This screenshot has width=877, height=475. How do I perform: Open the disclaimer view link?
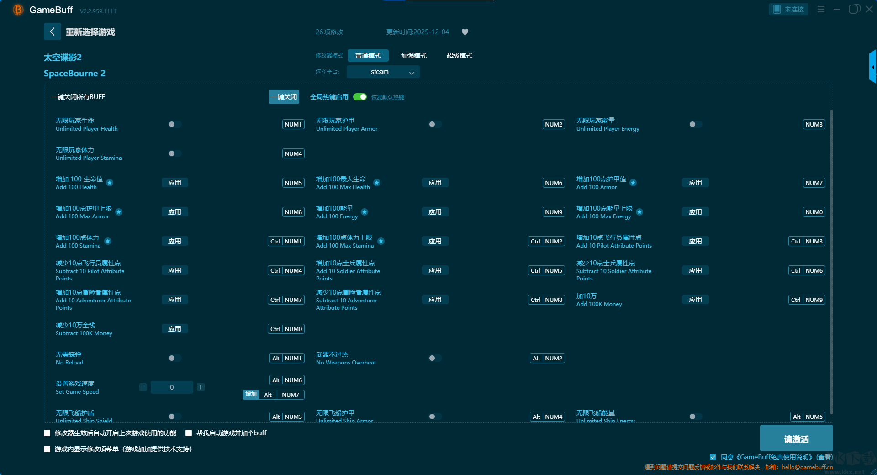[x=824, y=457]
